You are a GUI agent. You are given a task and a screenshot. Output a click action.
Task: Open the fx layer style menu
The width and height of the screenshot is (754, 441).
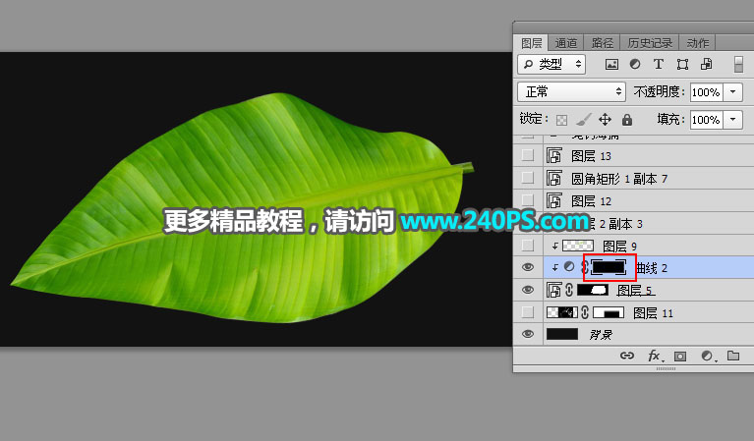[654, 356]
